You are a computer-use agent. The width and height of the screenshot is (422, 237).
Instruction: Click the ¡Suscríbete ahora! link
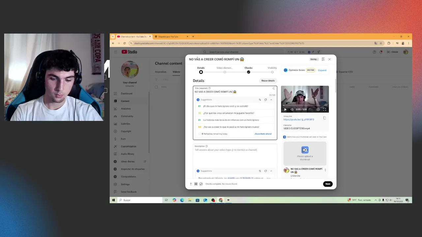click(x=263, y=134)
